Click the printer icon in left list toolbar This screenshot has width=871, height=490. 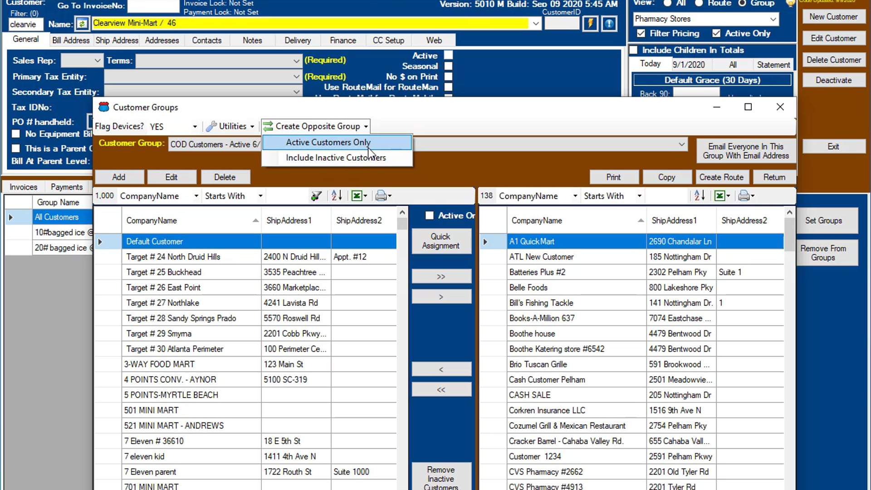[x=381, y=196]
